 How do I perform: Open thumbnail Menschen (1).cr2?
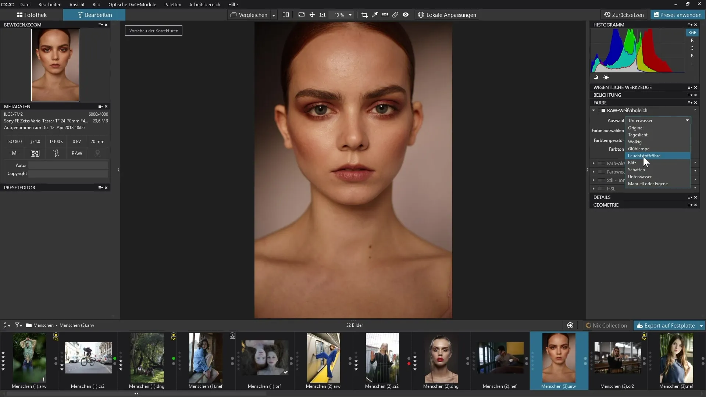pyautogui.click(x=88, y=358)
